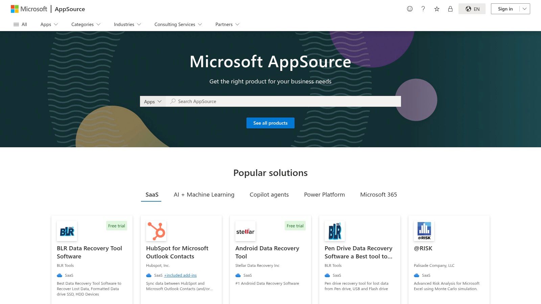This screenshot has width=541, height=304.
Task: Open the @RISK product title
Action: coord(423,248)
